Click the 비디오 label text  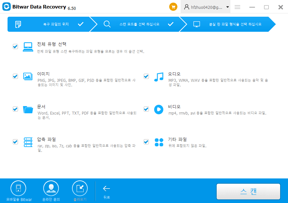coord(174,107)
